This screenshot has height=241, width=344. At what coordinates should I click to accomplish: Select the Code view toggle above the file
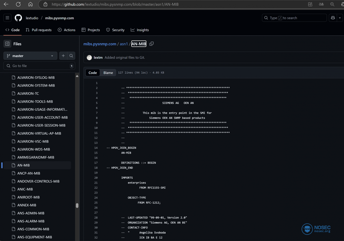pyautogui.click(x=93, y=73)
